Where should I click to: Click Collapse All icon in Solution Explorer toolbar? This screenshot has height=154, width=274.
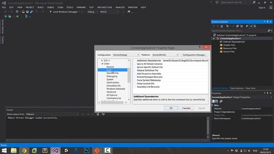[x=237, y=26]
